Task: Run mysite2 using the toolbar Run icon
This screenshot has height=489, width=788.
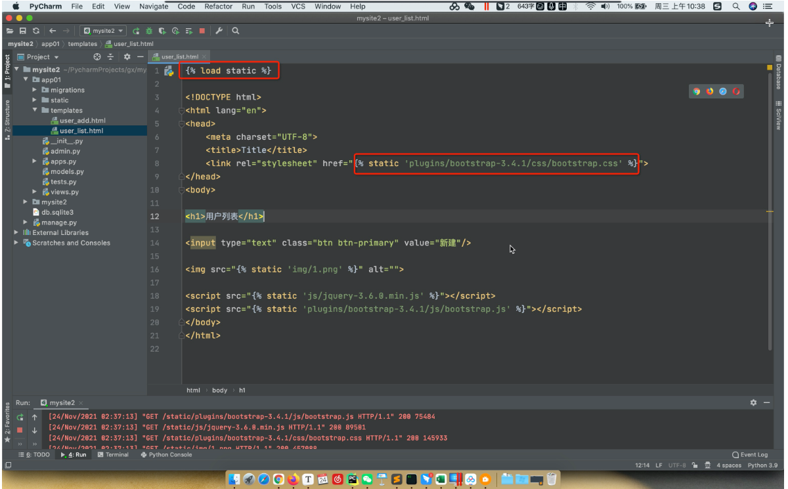Action: (136, 31)
